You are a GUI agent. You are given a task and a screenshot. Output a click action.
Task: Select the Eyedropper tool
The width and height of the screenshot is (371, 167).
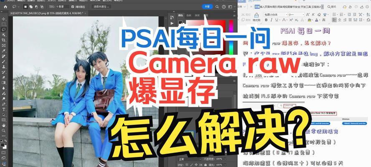[x=4, y=51]
